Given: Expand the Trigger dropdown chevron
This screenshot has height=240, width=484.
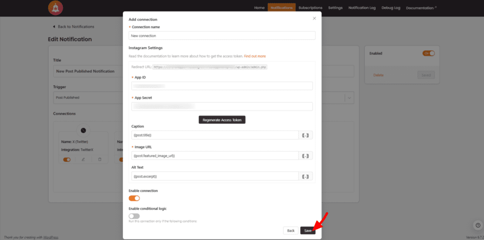Looking at the screenshot, I should tap(349, 98).
